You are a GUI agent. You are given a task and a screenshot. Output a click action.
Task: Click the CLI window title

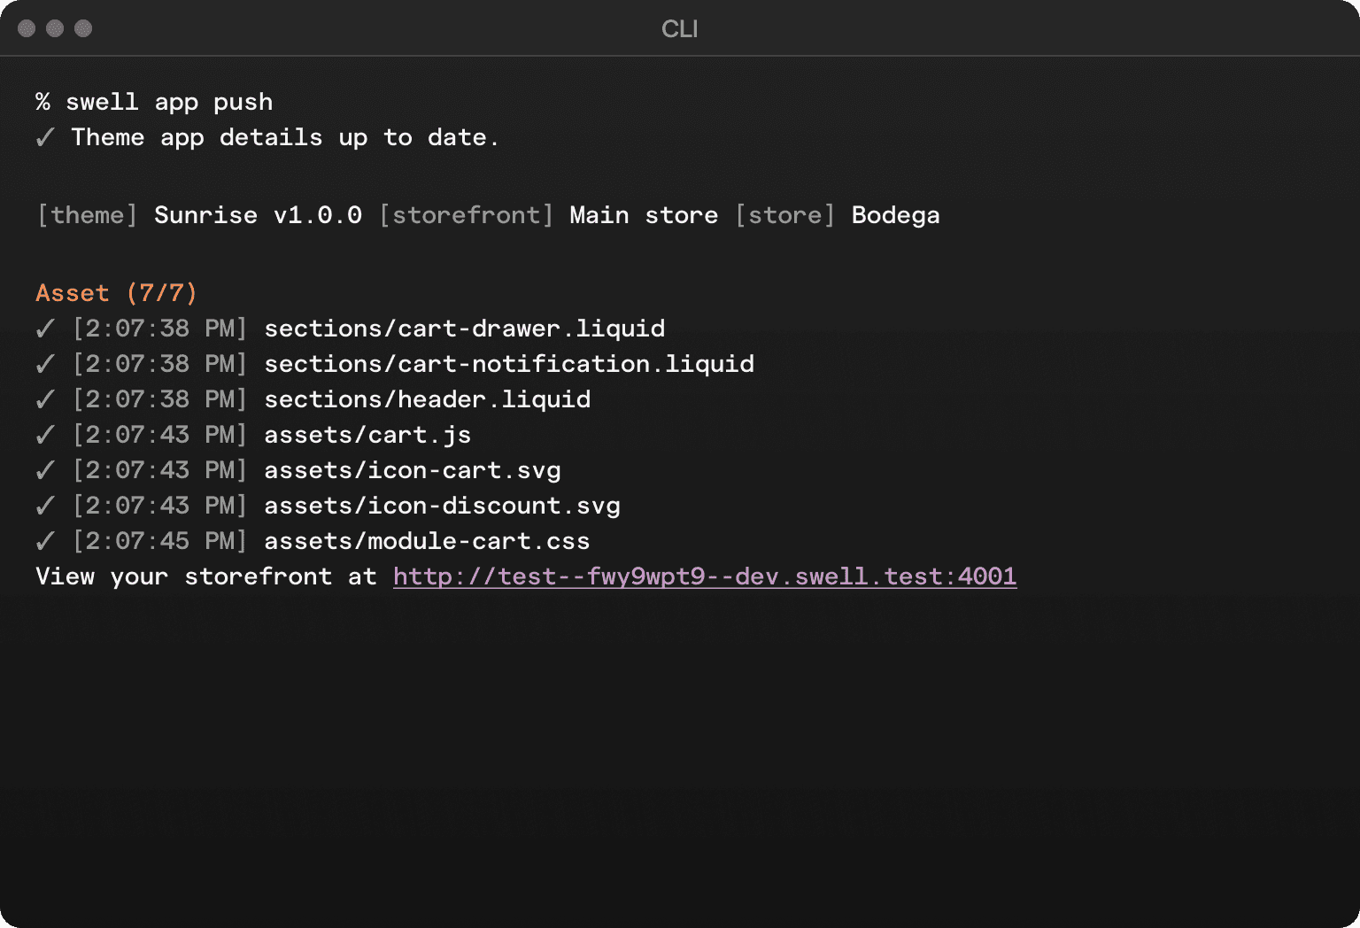[x=679, y=29]
